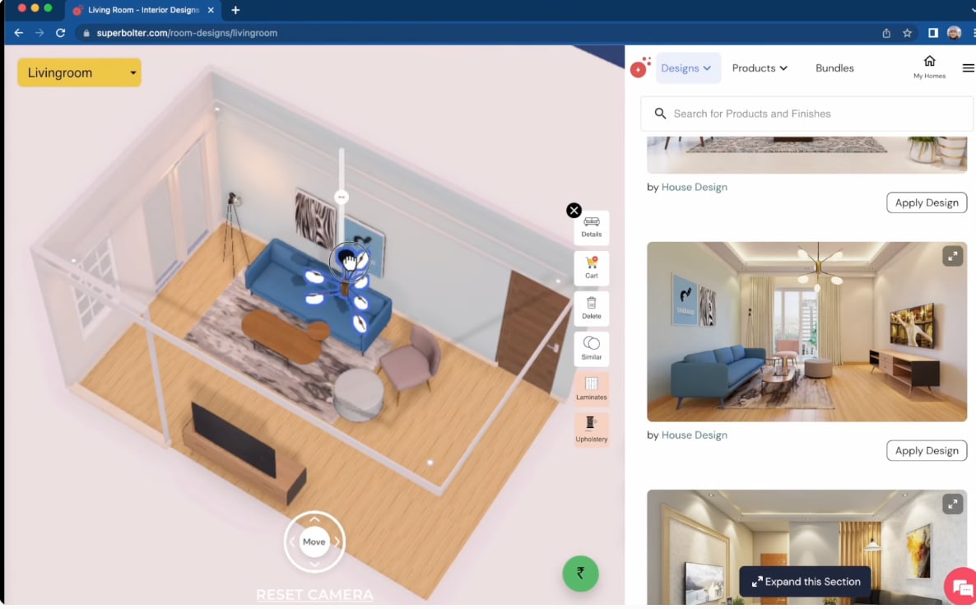The height and width of the screenshot is (609, 976).
Task: Go to My Homes
Action: point(929,67)
